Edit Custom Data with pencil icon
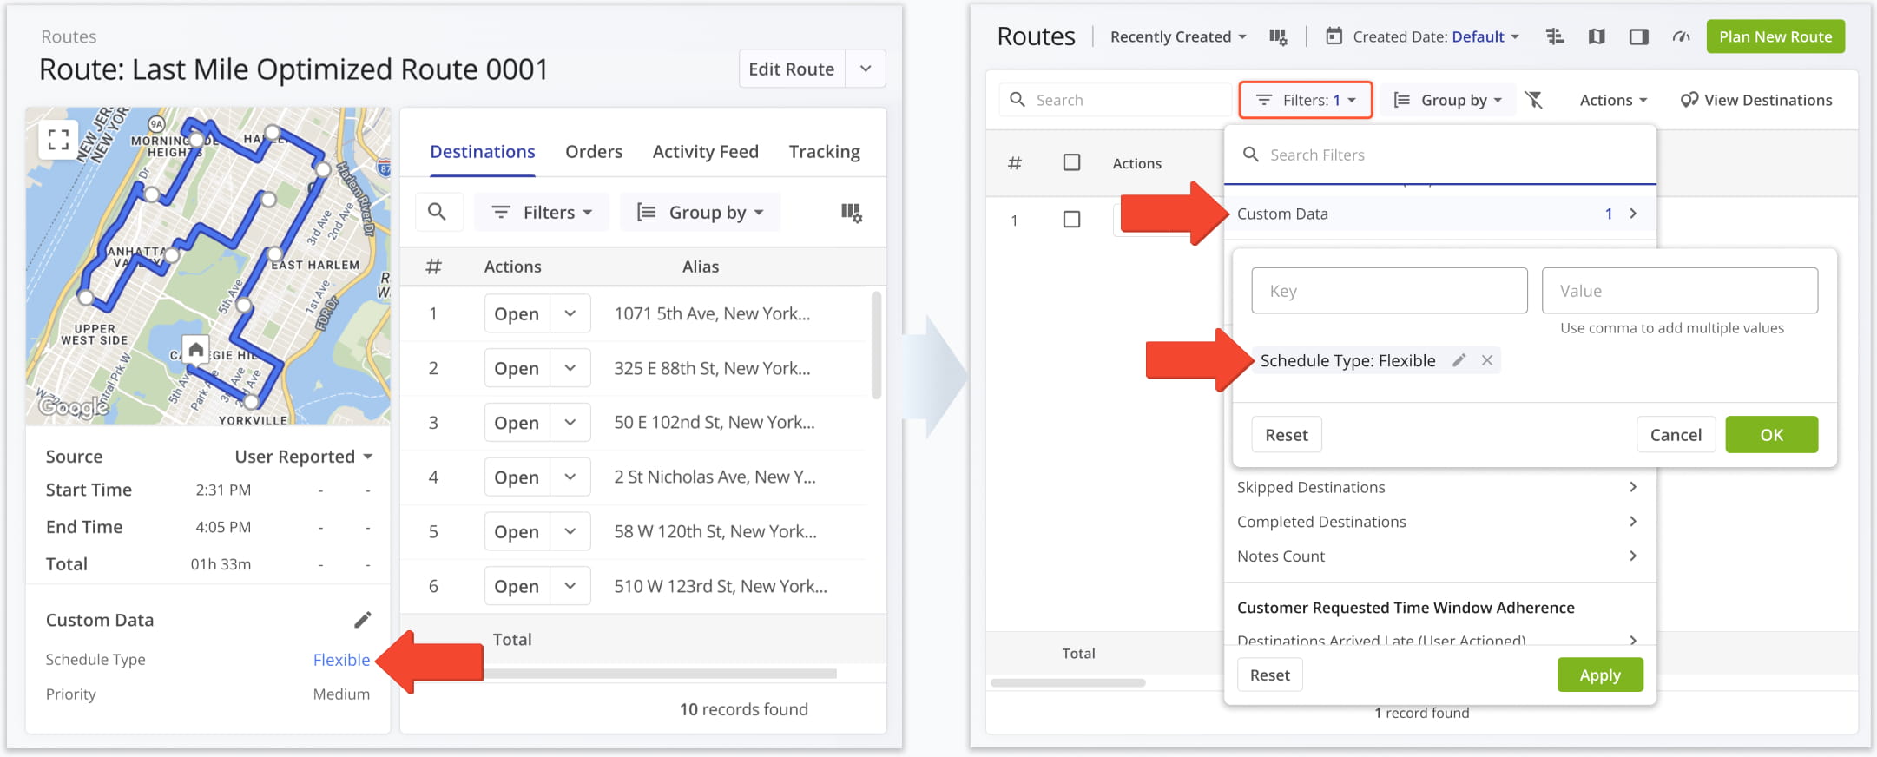The image size is (1877, 757). [x=363, y=620]
